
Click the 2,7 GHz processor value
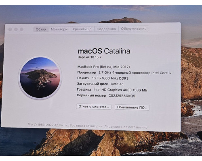pyautogui.click(x=135, y=73)
